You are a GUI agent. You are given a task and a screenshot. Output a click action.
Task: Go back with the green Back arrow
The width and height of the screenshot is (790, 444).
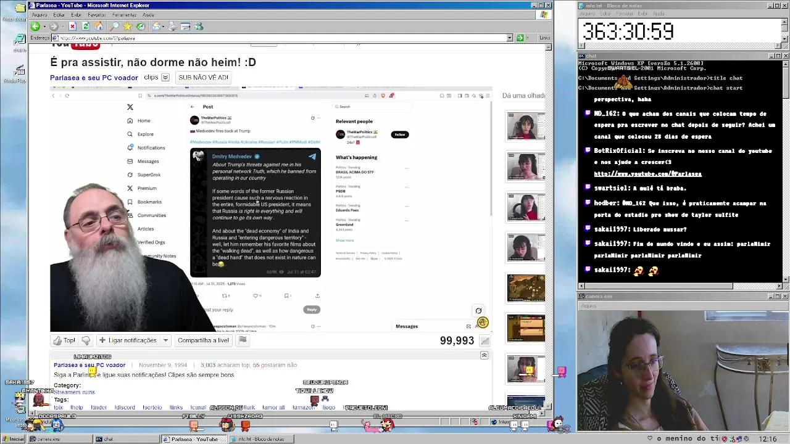[x=35, y=27]
